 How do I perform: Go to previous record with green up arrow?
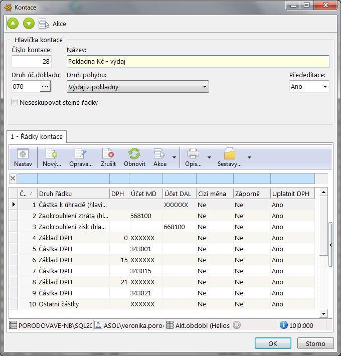(13, 24)
